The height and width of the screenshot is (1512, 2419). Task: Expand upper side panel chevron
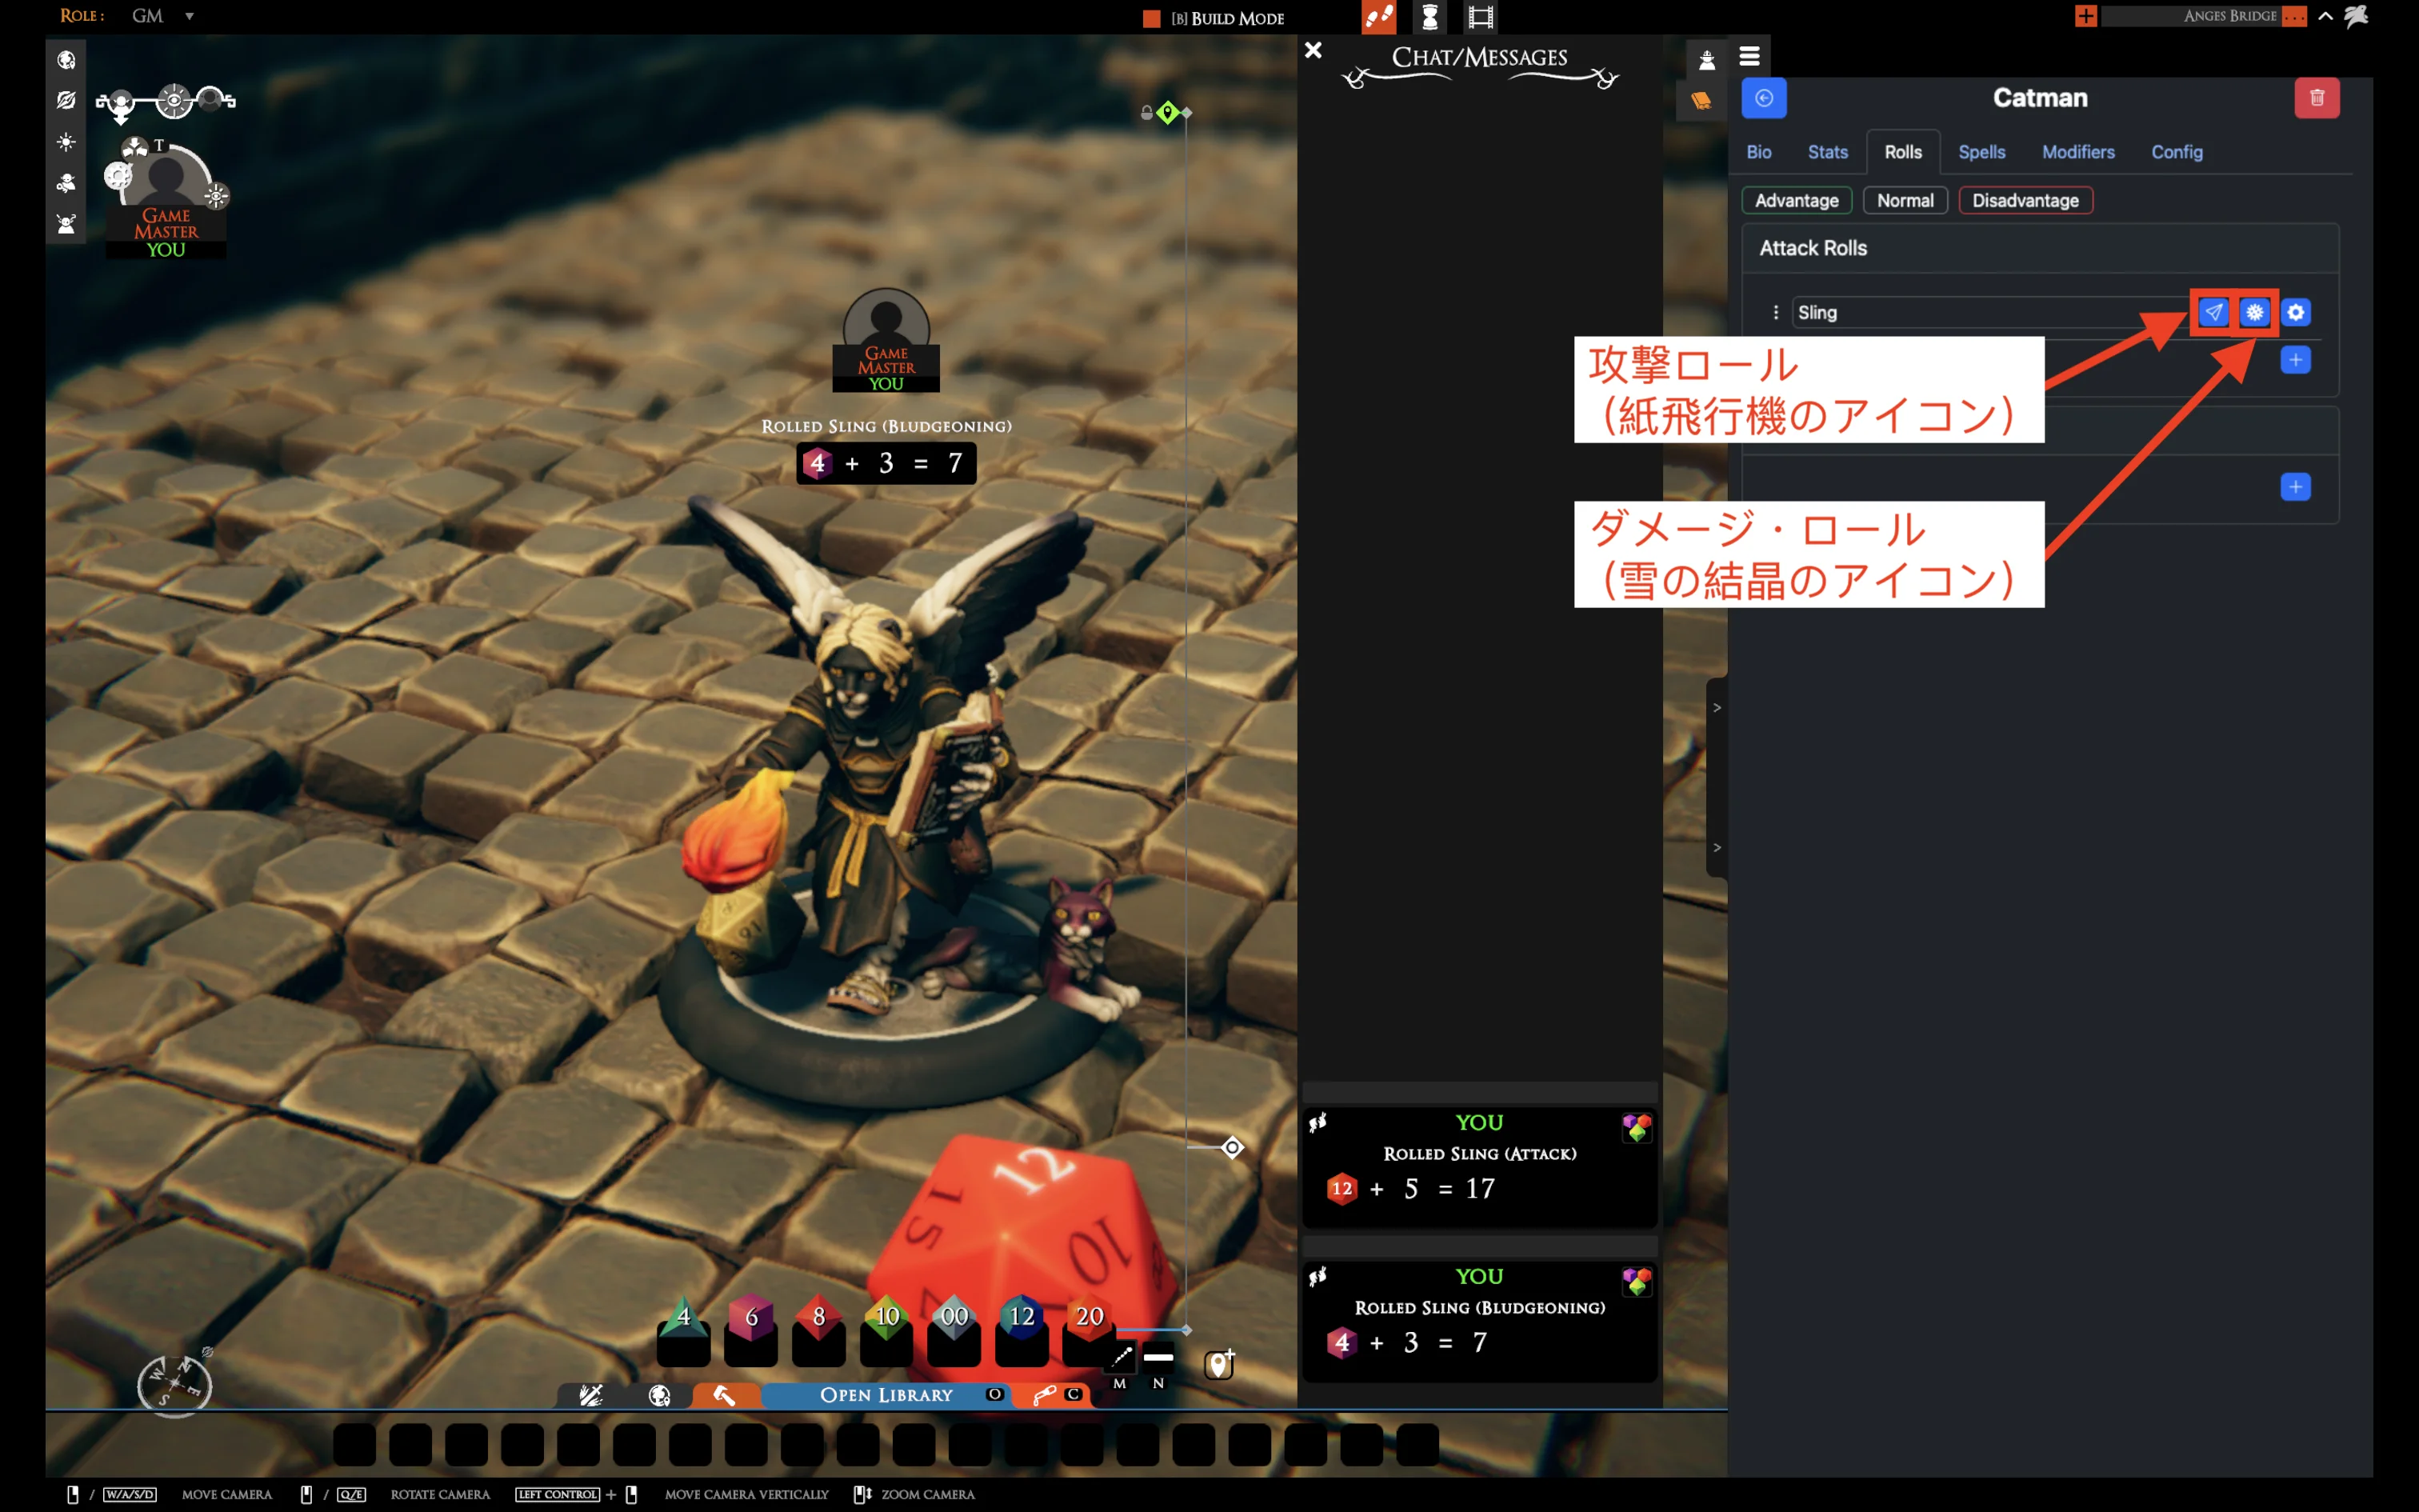1717,708
